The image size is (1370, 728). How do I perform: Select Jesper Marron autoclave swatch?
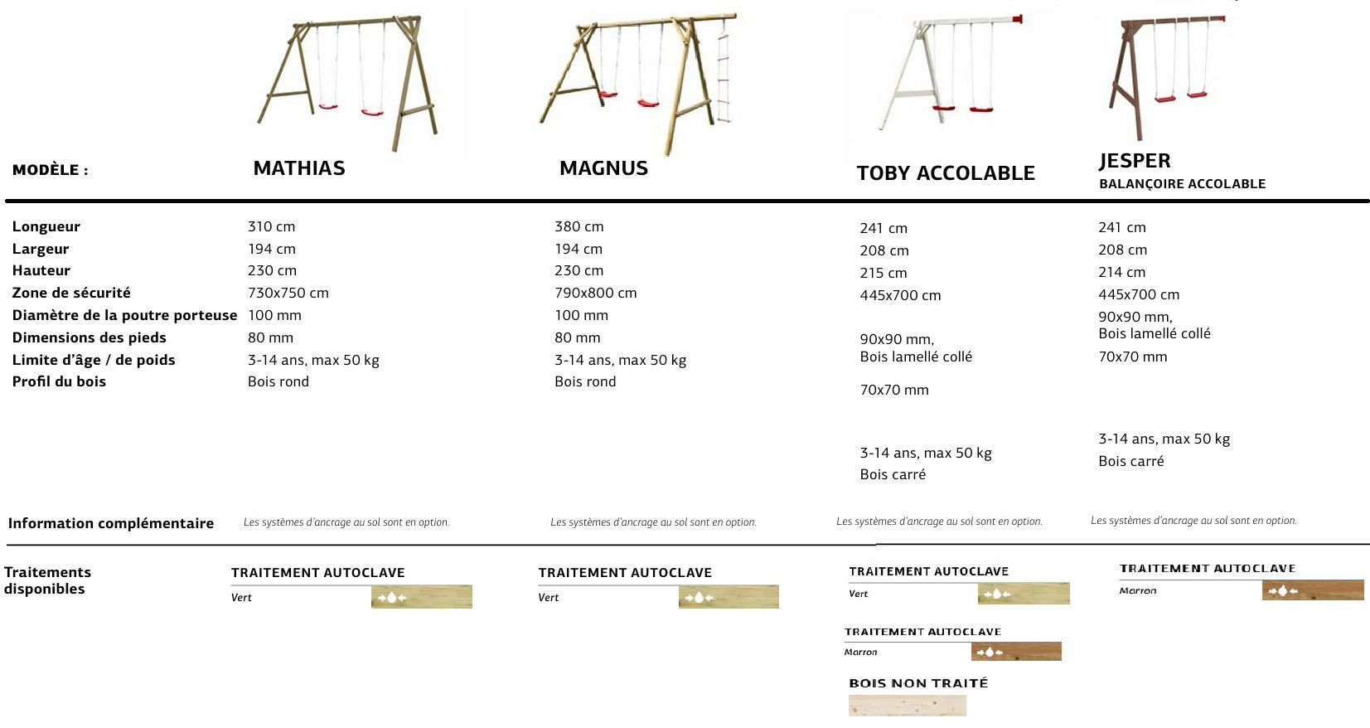1313,590
